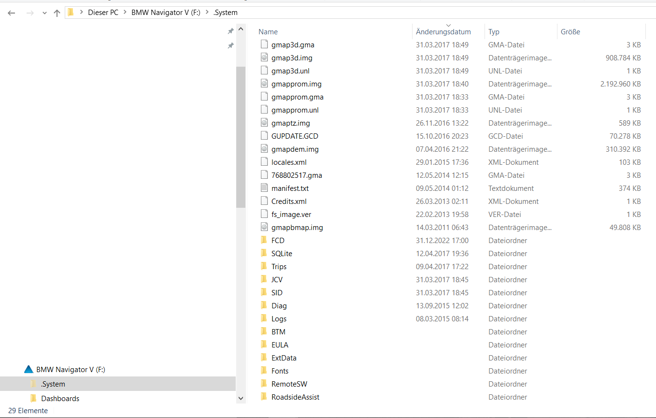Click the Up one level arrow

click(x=57, y=13)
